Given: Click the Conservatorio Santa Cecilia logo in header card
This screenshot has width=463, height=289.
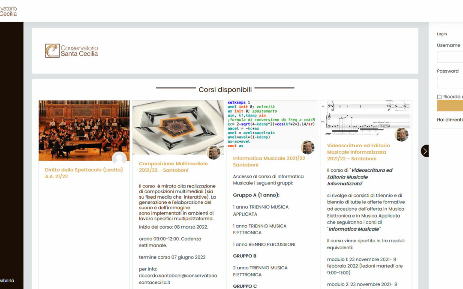Looking at the screenshot, I should click(x=72, y=51).
